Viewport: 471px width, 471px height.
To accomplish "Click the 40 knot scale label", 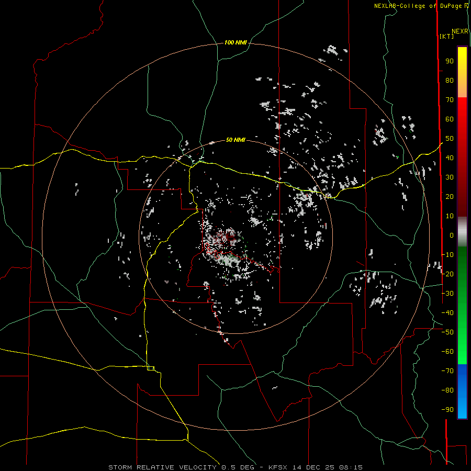I will [x=450, y=158].
